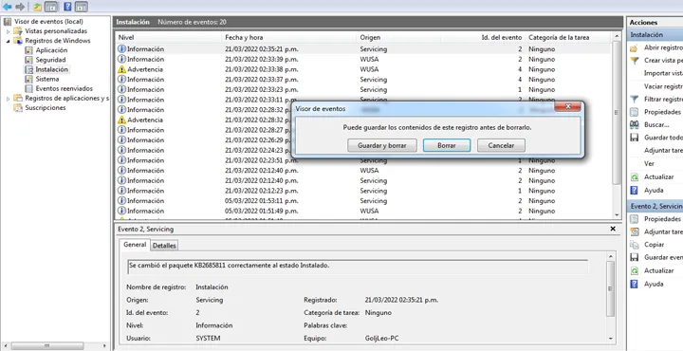
Task: Click the Abrir registro folder icon in Acciones
Action: point(635,47)
